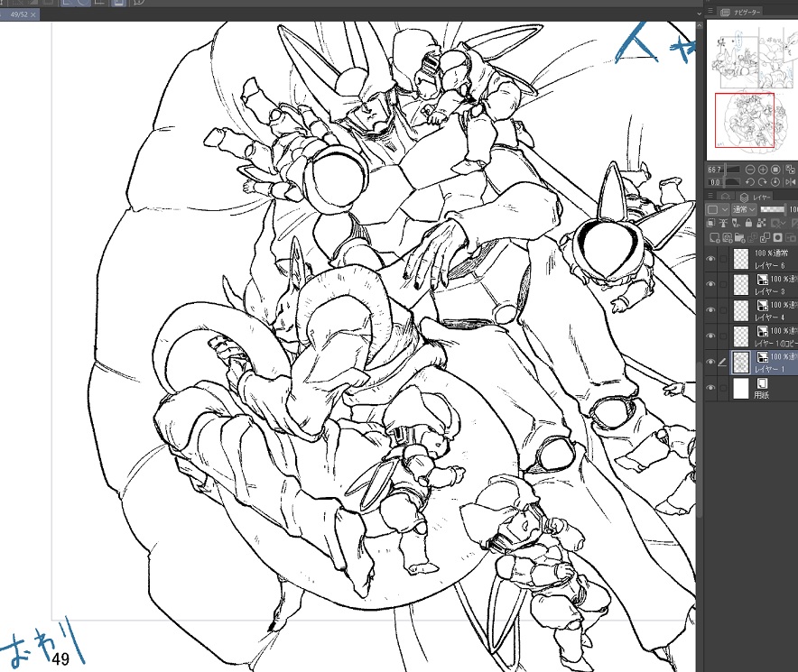Select レイヤー 1のコピー layer thumbnail

click(x=741, y=336)
